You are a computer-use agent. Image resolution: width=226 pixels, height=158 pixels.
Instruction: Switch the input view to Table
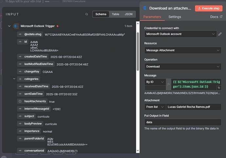click(115, 14)
